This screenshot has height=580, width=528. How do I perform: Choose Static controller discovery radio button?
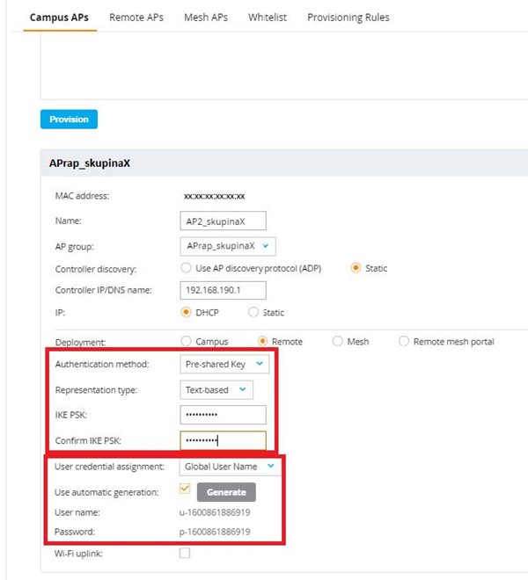coord(356,268)
